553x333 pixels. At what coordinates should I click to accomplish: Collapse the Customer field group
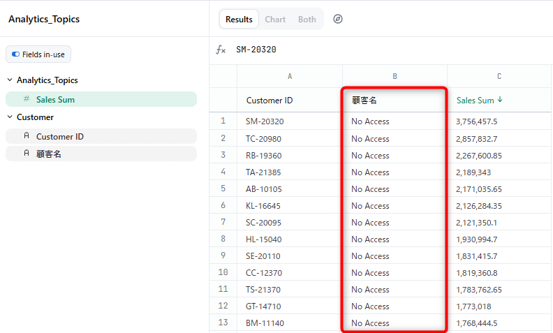(10, 117)
